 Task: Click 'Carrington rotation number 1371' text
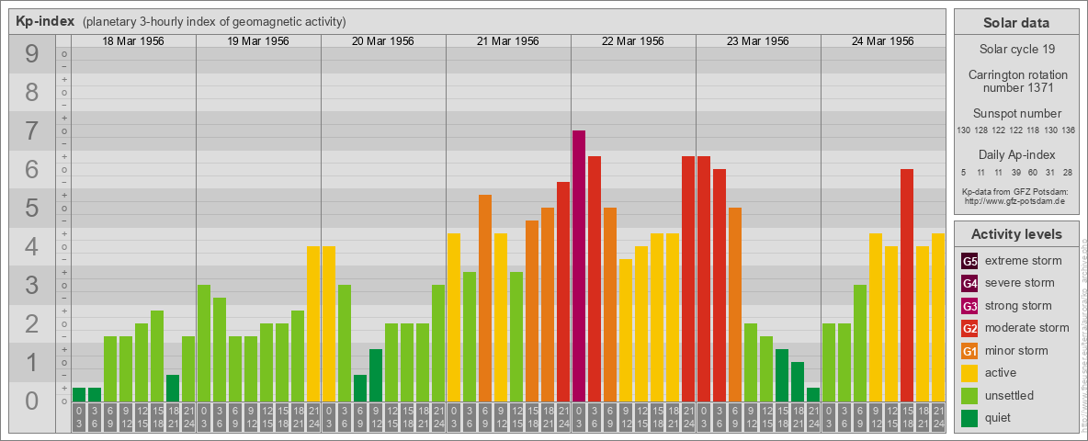1016,81
